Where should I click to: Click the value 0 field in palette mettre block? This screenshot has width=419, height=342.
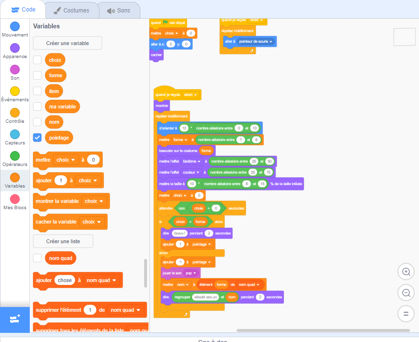click(93, 160)
